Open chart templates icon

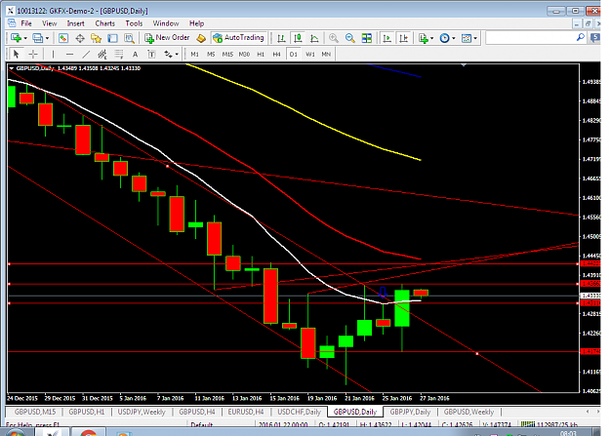click(x=466, y=38)
